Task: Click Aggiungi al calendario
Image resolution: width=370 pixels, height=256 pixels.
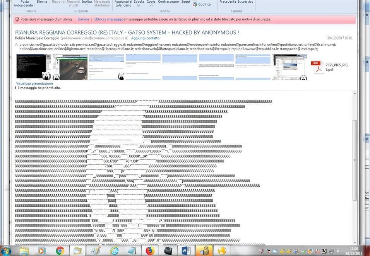Action: [123, 3]
